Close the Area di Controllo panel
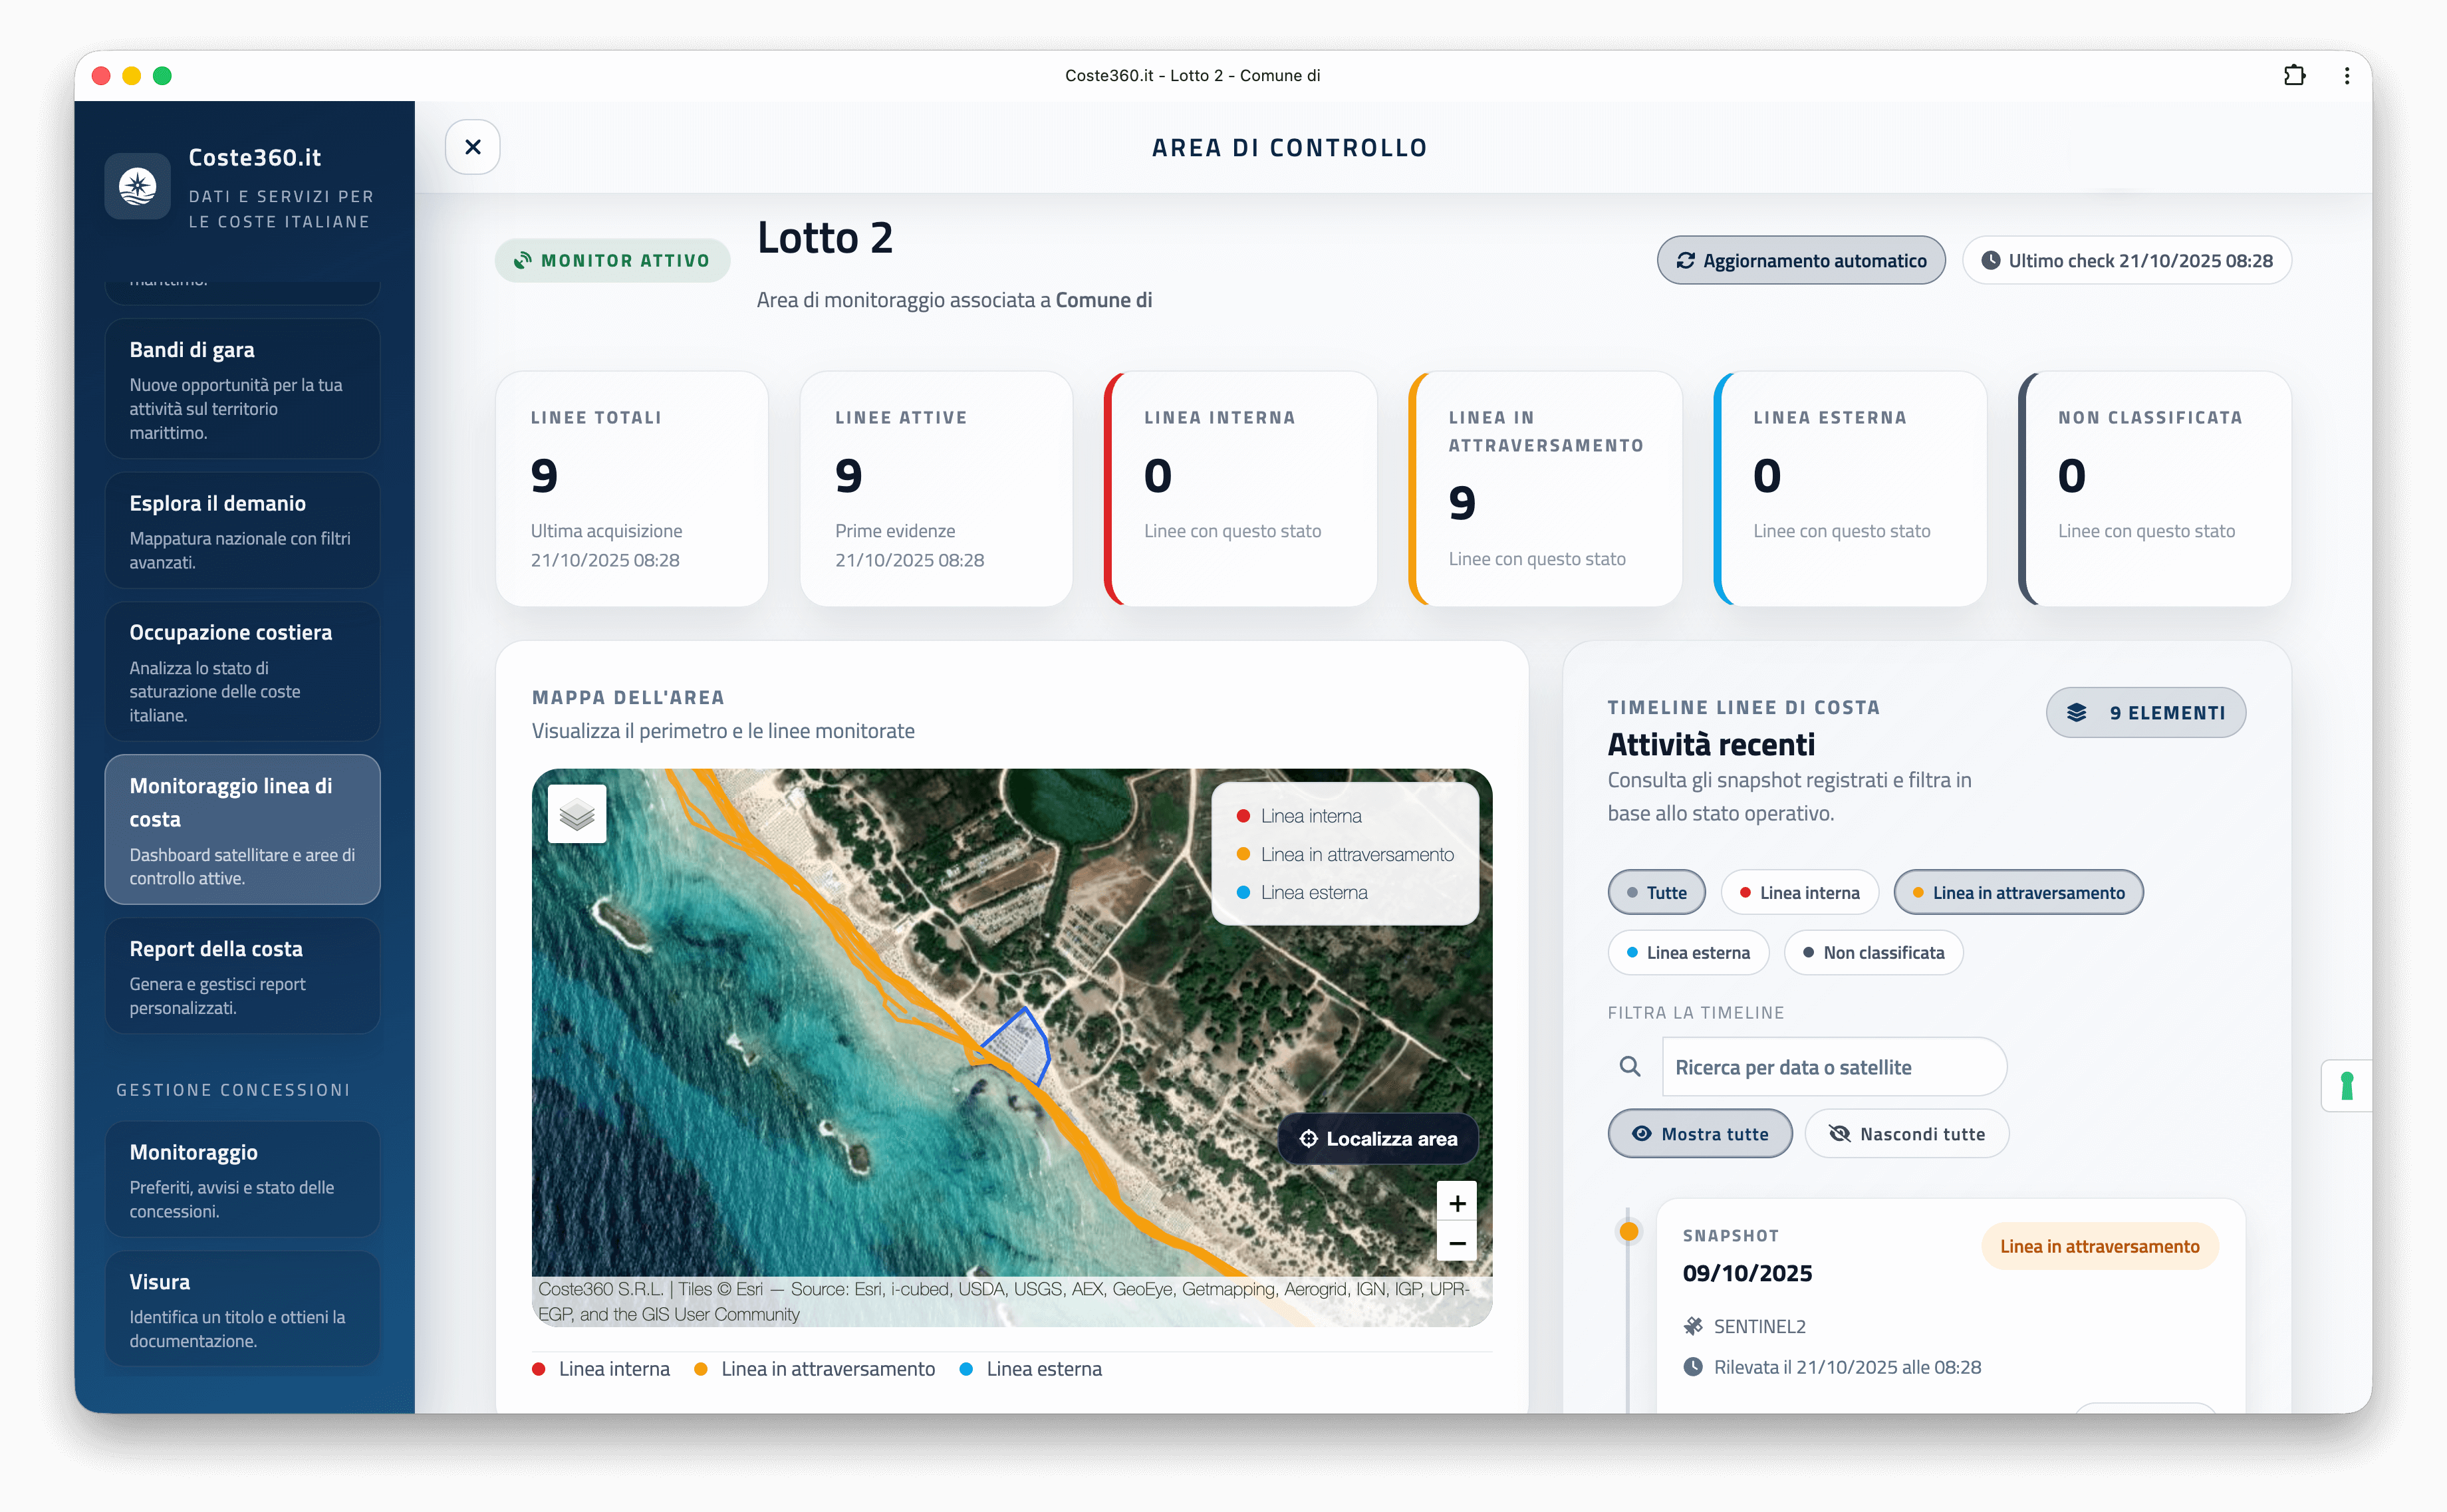The image size is (2447, 1512). click(x=473, y=147)
